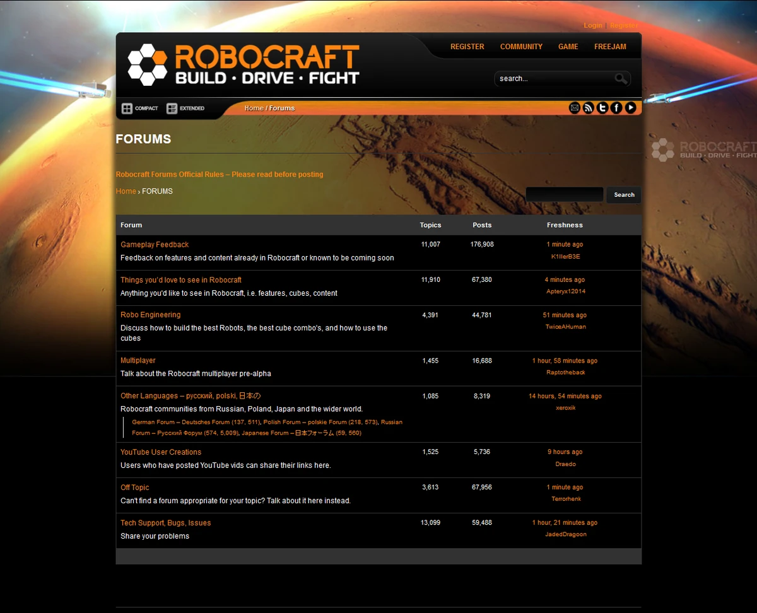Open the Tech Support, Bugs, Issues forum
Image resolution: width=757 pixels, height=613 pixels.
(165, 522)
